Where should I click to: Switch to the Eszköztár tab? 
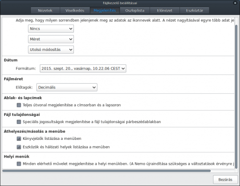tap(194, 11)
